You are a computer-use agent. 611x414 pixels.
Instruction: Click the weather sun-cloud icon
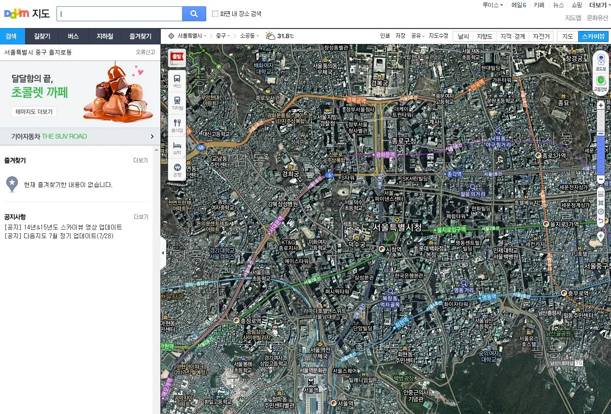point(270,36)
